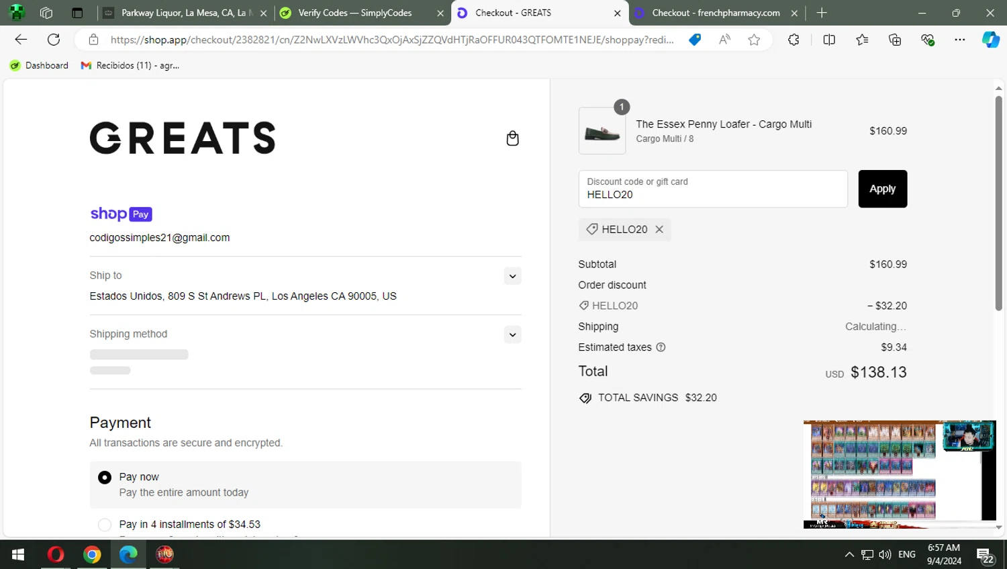Open the red taskbar app icon

click(x=164, y=554)
